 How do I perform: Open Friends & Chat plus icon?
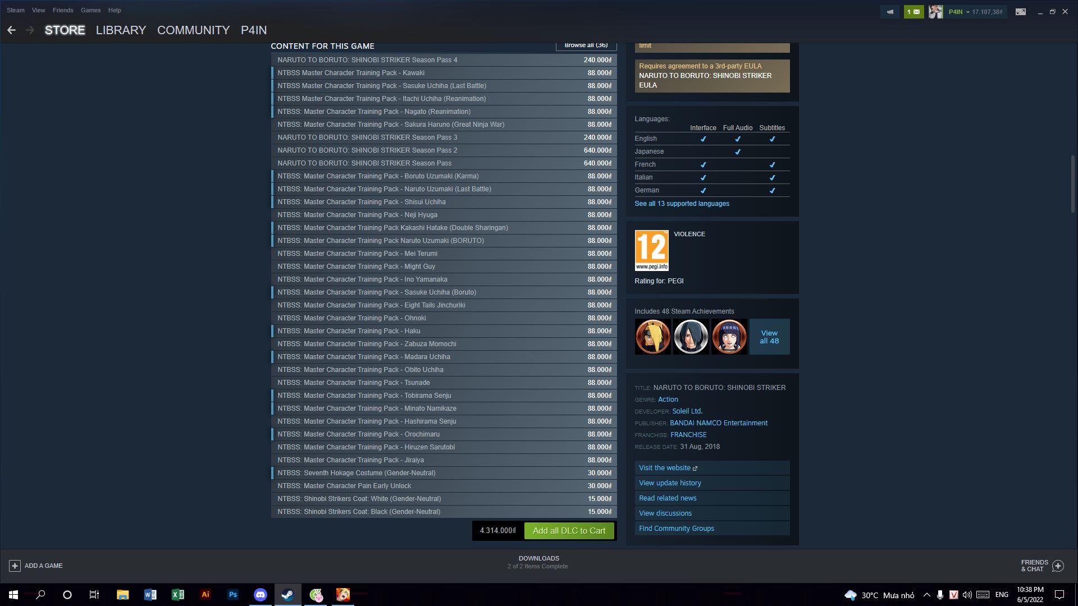coord(1058,566)
